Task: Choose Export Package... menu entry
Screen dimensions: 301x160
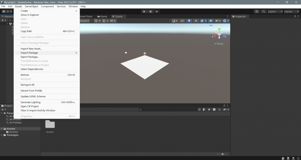Action: [x=30, y=57]
